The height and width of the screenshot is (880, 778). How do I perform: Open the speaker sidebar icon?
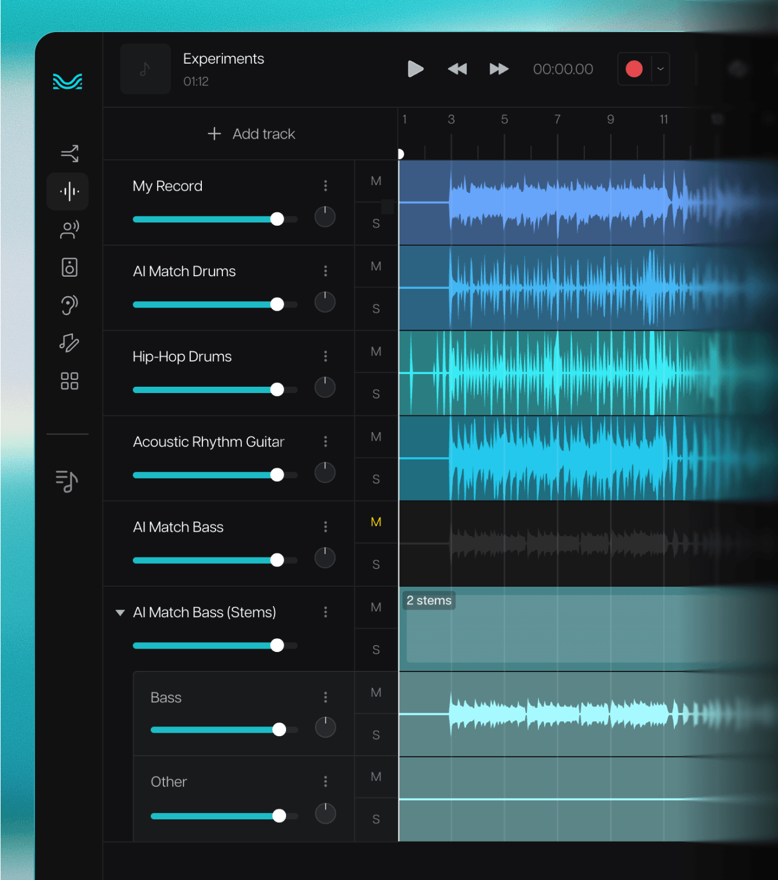[x=69, y=268]
